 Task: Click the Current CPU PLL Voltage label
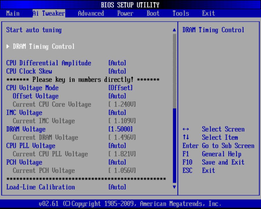coord(50,154)
